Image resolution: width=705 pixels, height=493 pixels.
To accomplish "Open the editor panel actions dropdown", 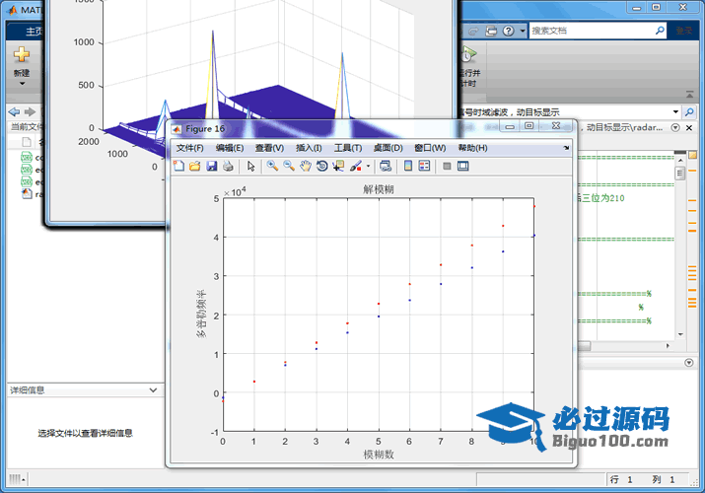I will (x=675, y=127).
